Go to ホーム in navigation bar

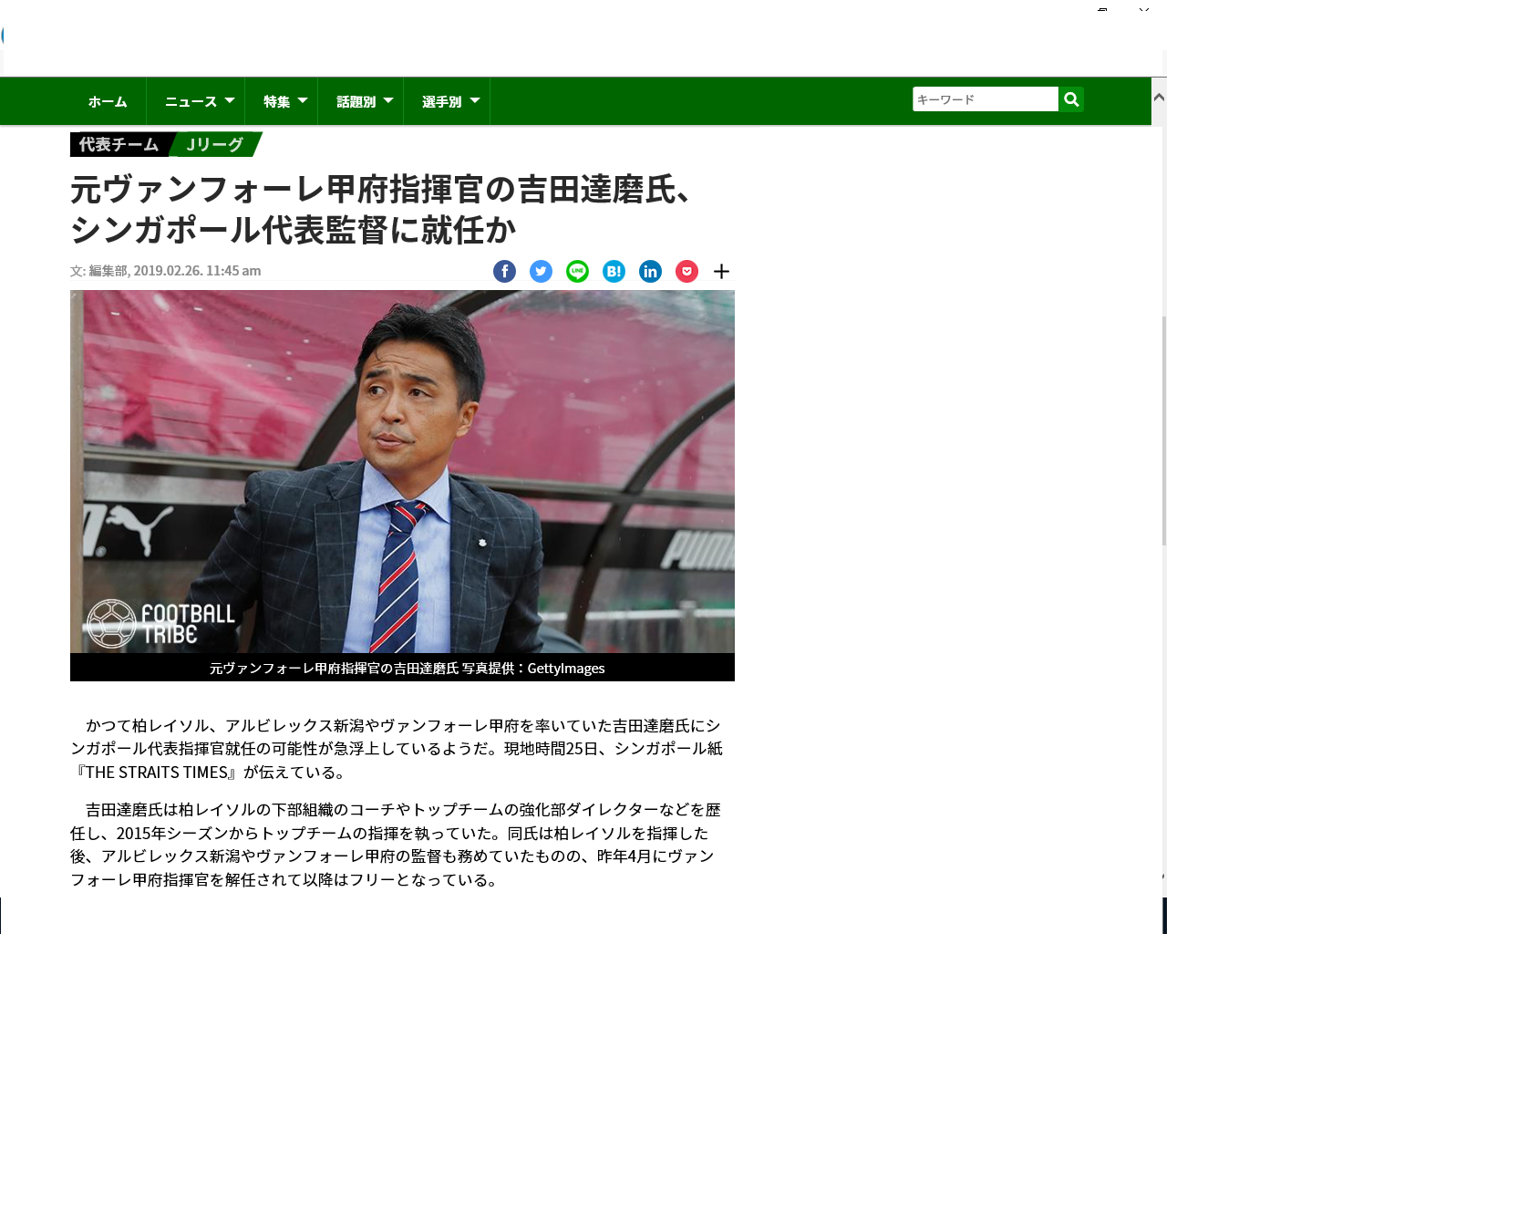[x=108, y=101]
